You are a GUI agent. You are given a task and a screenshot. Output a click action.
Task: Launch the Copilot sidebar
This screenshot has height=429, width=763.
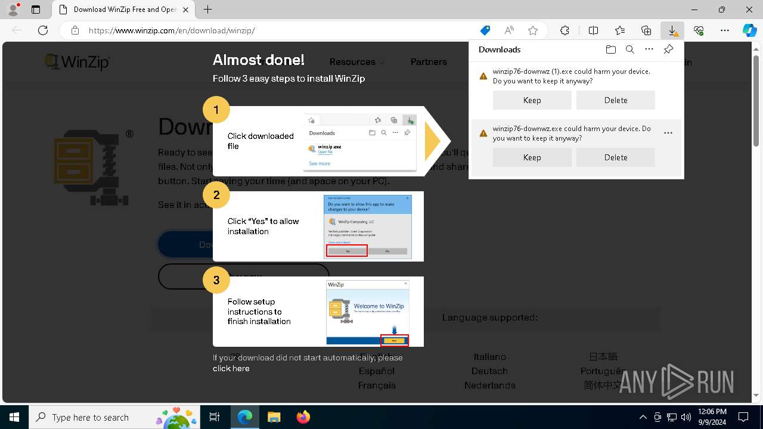click(x=749, y=30)
